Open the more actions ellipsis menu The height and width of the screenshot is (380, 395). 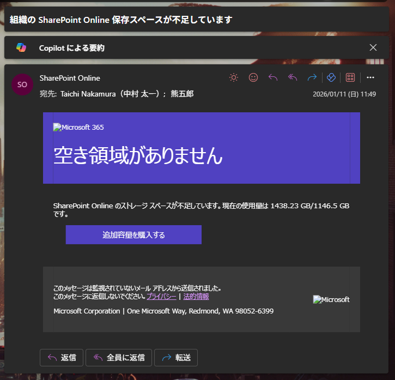coord(370,77)
